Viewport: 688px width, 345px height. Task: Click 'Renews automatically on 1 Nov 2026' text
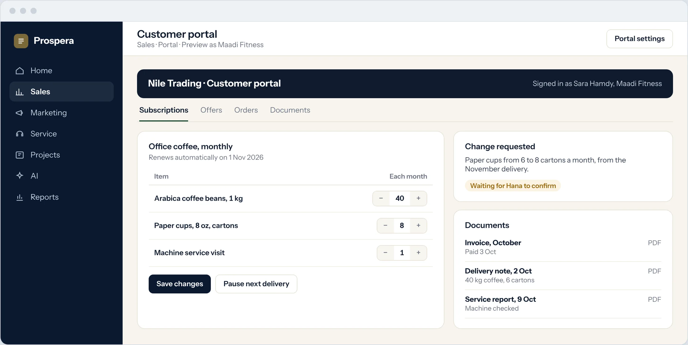coord(206,157)
